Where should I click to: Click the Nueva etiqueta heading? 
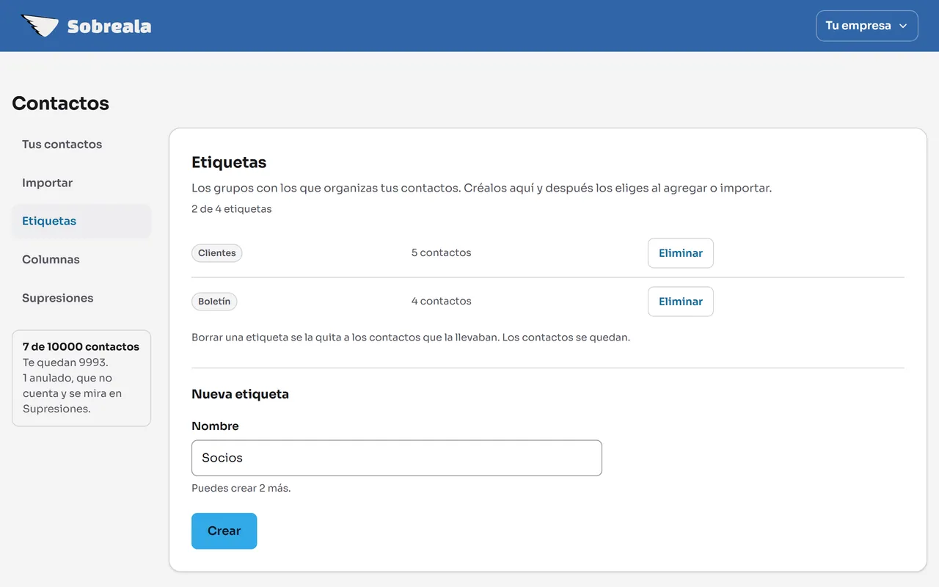240,394
